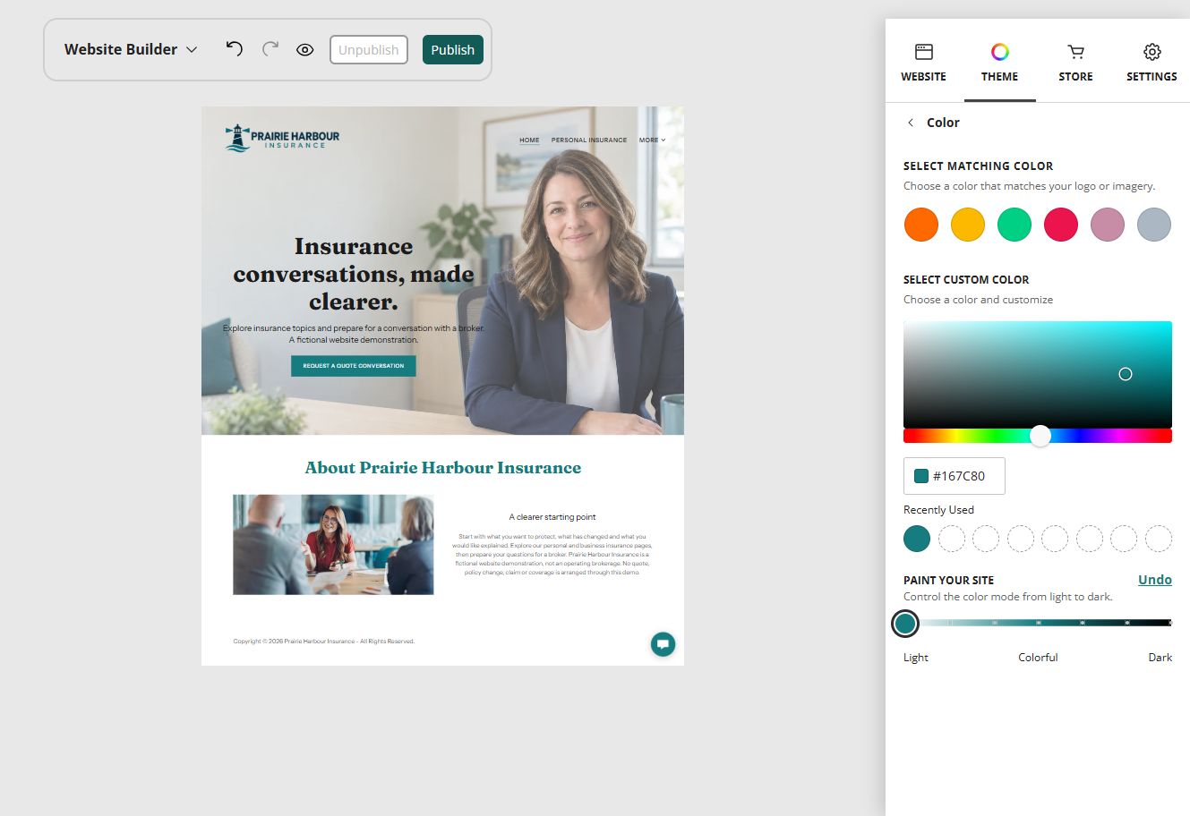Expand the MORE menu in preview navigation
The image size is (1190, 816).
click(x=652, y=140)
